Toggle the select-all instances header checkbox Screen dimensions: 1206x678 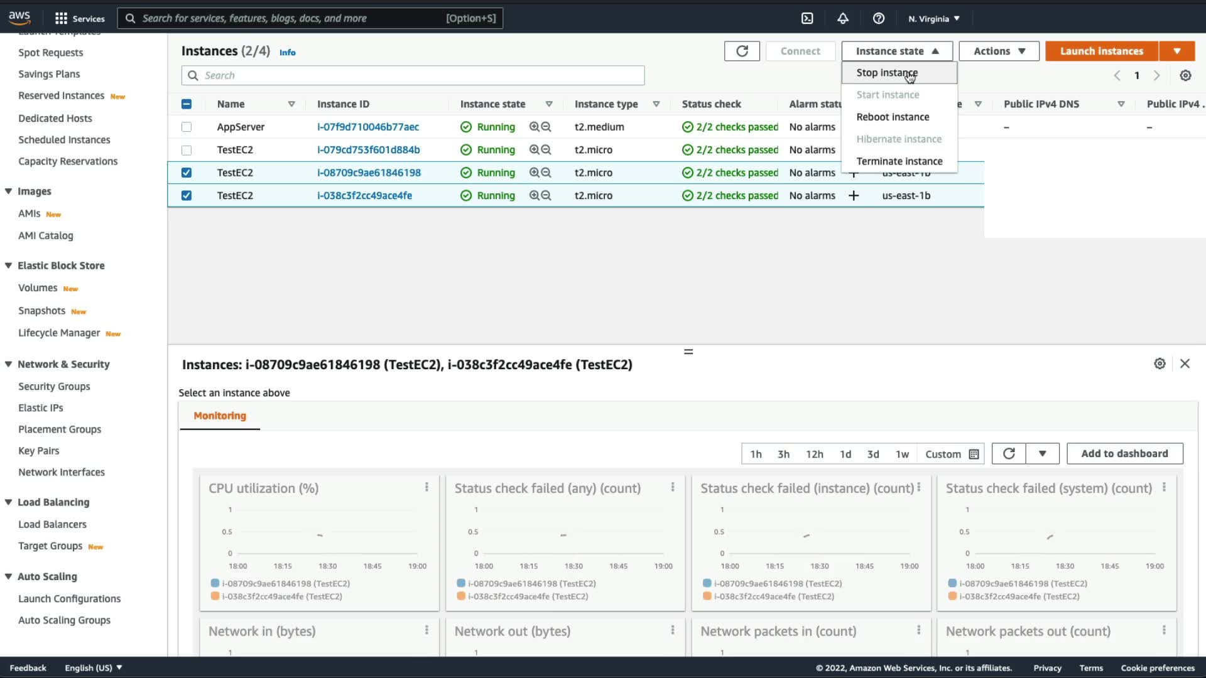(187, 104)
